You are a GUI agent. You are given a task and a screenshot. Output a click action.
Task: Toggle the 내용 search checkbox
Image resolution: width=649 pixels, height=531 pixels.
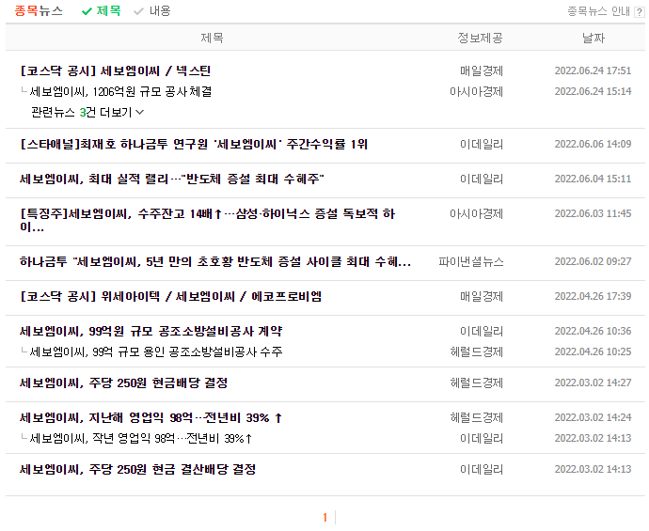[151, 10]
